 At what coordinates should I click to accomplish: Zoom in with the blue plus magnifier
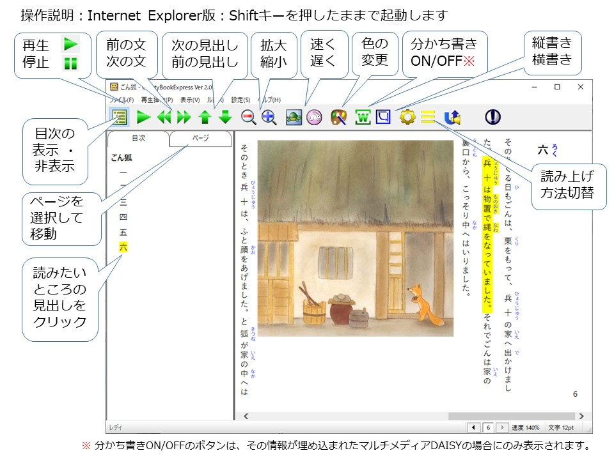pyautogui.click(x=269, y=118)
